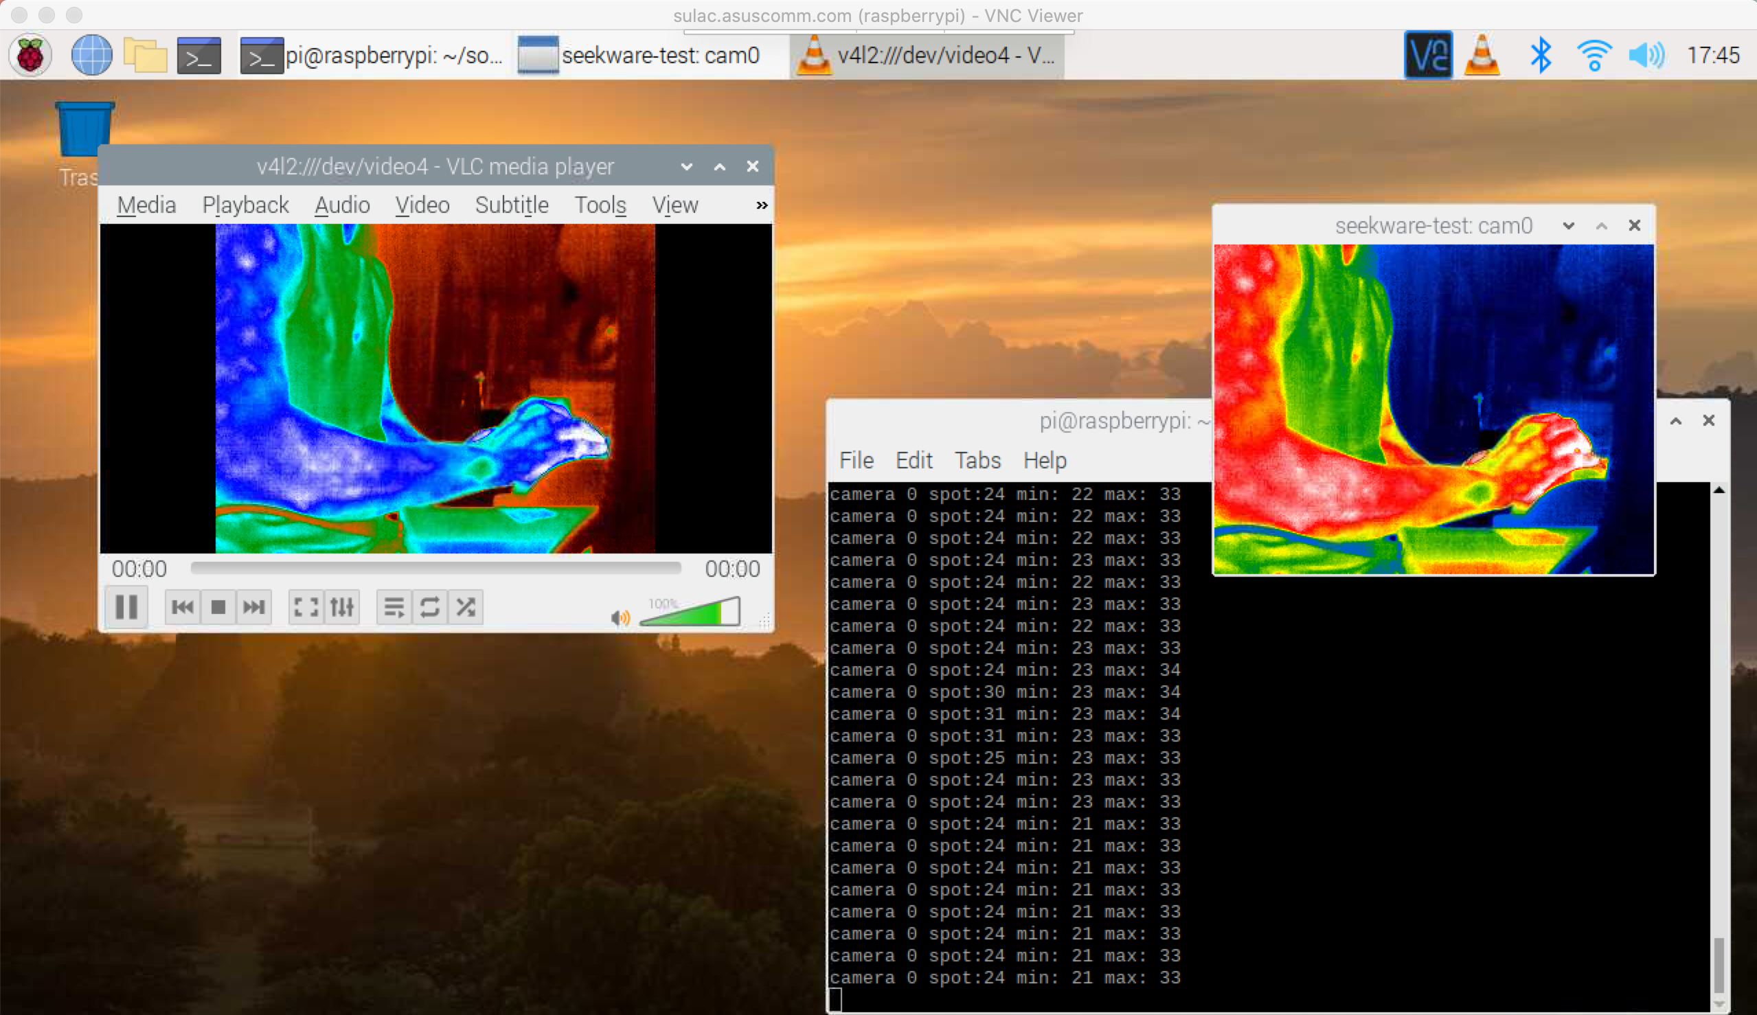Click the terminal scrollbar thumb
The width and height of the screenshot is (1757, 1015).
pyautogui.click(x=1719, y=965)
